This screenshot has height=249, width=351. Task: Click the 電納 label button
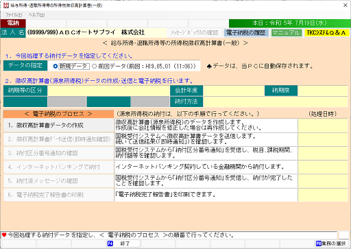pos(13,23)
